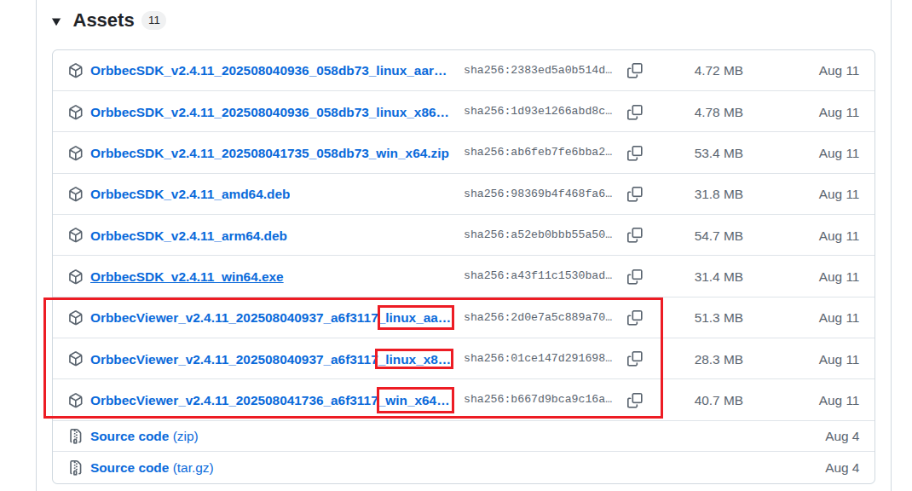
Task: Copy sha256 checksum of OrbbecSDK linux_aarch asset
Action: [x=634, y=71]
